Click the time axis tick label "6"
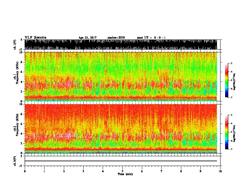The width and height of the screenshot is (248, 192). (142, 171)
